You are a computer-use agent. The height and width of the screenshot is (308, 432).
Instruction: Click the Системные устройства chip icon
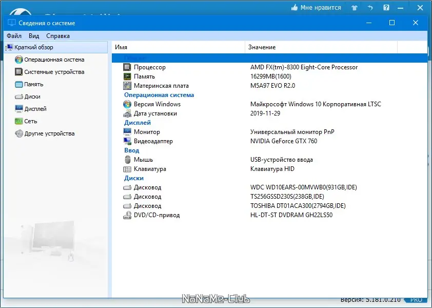(19, 72)
